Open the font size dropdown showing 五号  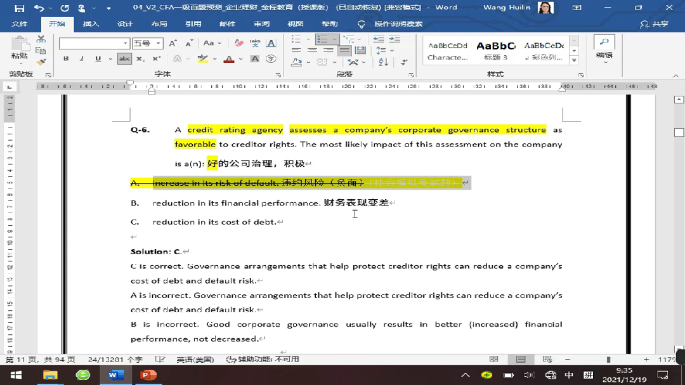pos(159,43)
